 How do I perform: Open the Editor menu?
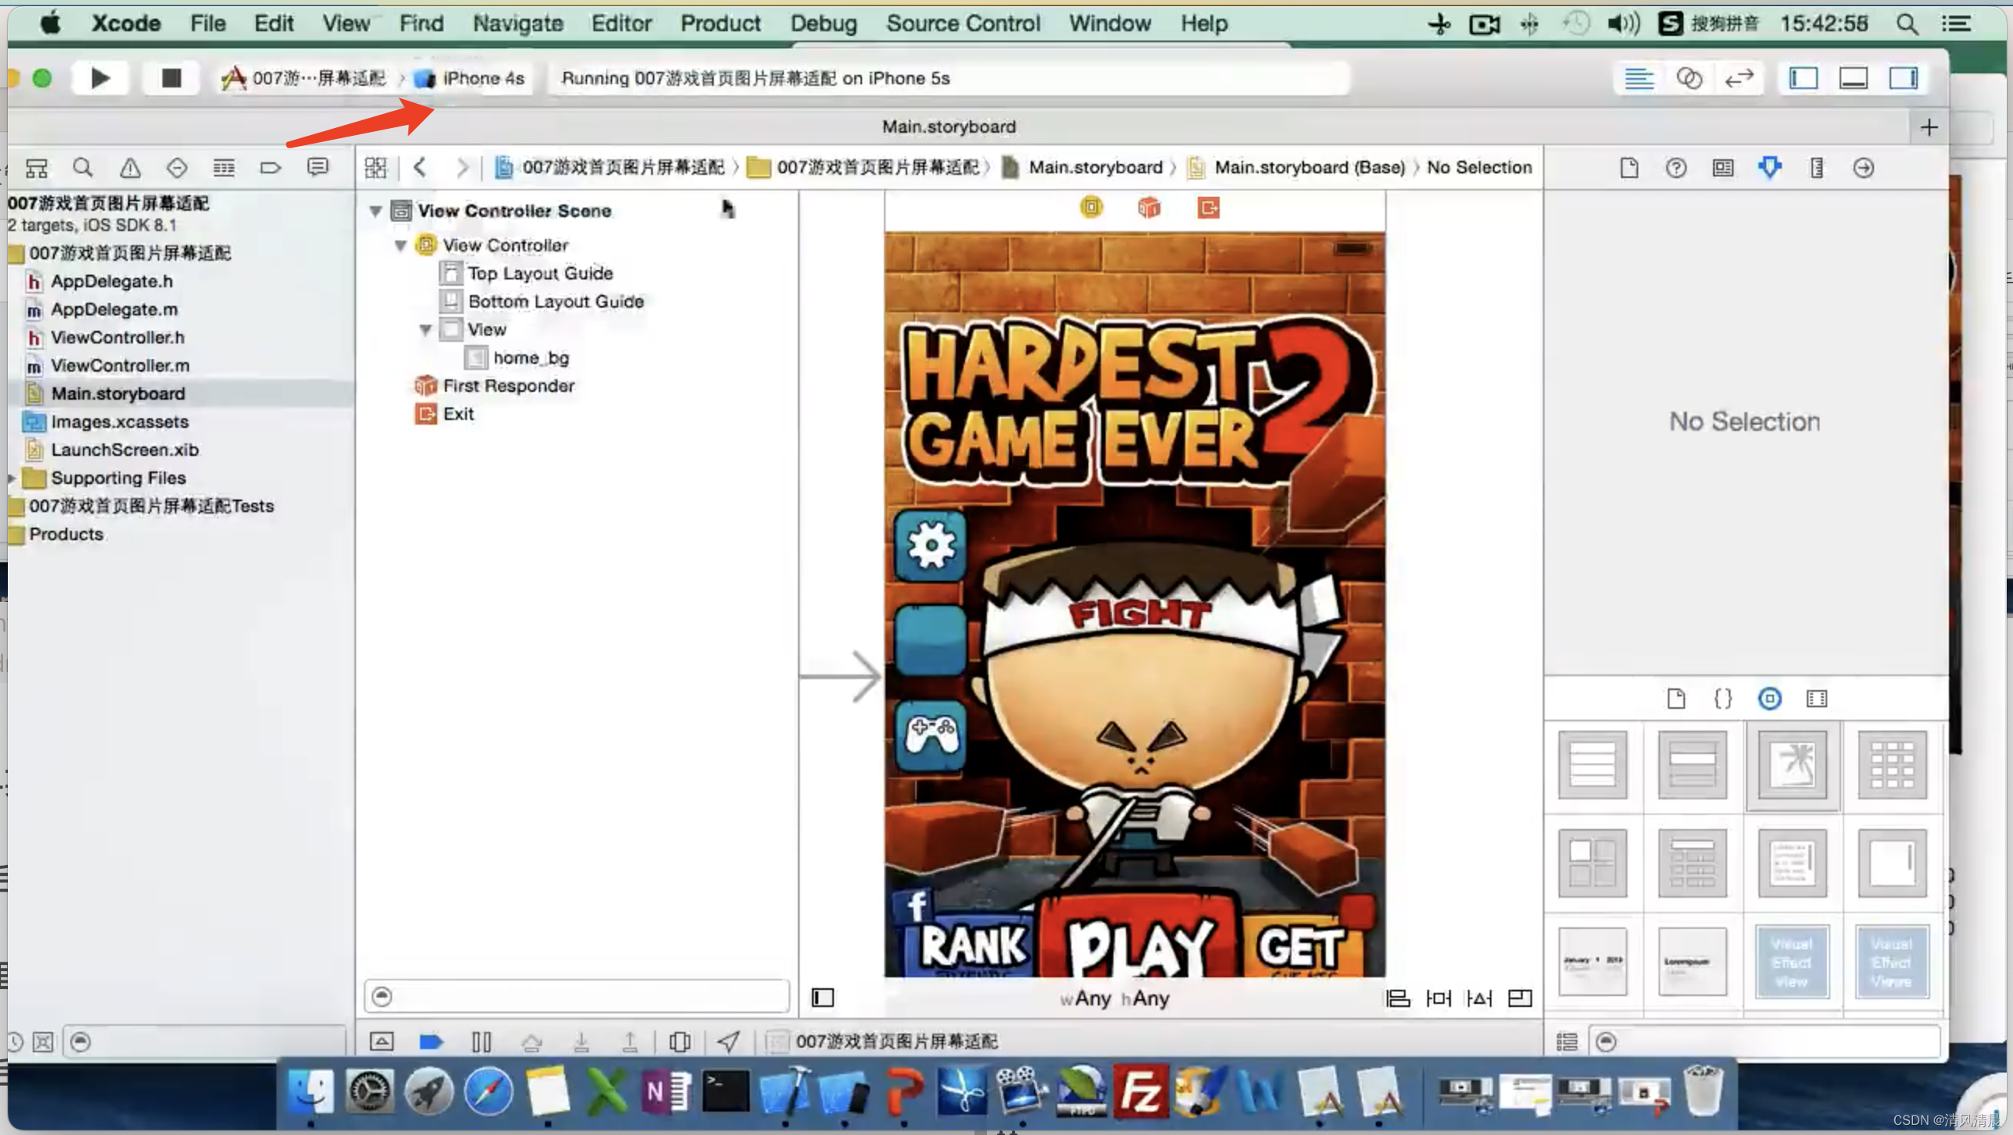click(x=622, y=23)
